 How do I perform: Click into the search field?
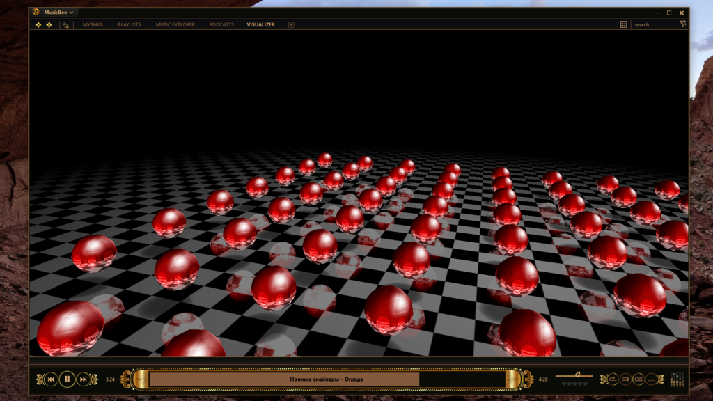pyautogui.click(x=655, y=25)
